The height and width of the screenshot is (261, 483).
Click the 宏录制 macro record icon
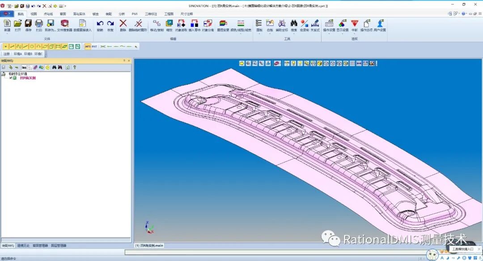coord(305,23)
